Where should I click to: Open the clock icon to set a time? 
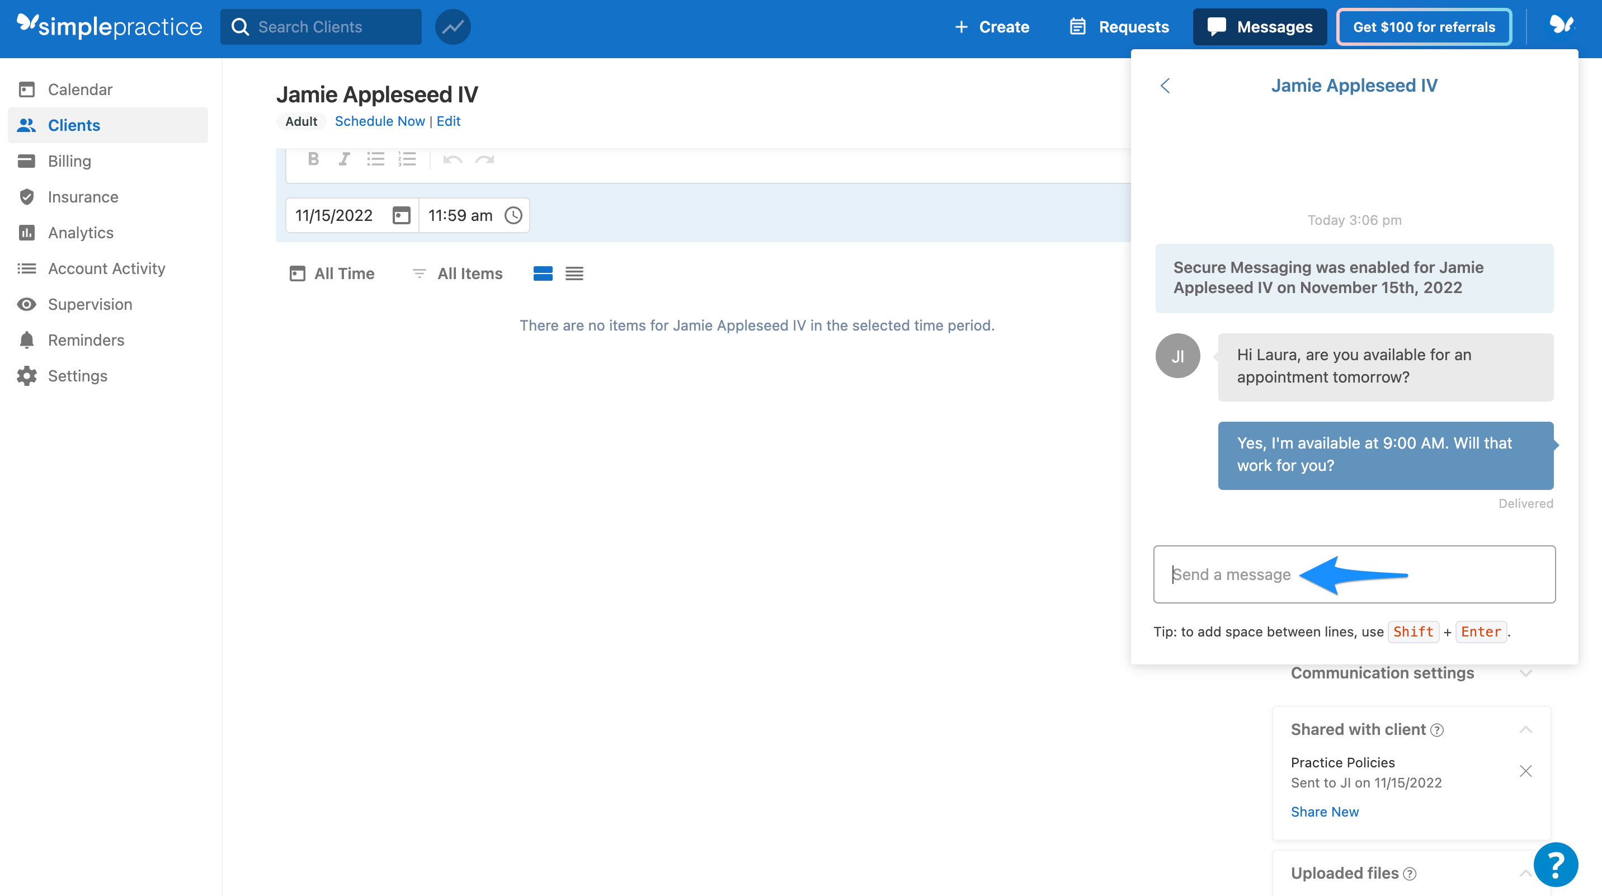click(513, 215)
